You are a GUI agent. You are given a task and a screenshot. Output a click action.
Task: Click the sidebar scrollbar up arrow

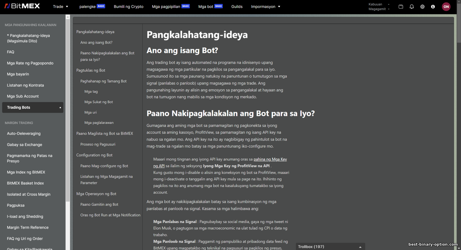pyautogui.click(x=68, y=17)
